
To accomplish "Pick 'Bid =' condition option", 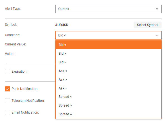I will click(109, 62).
